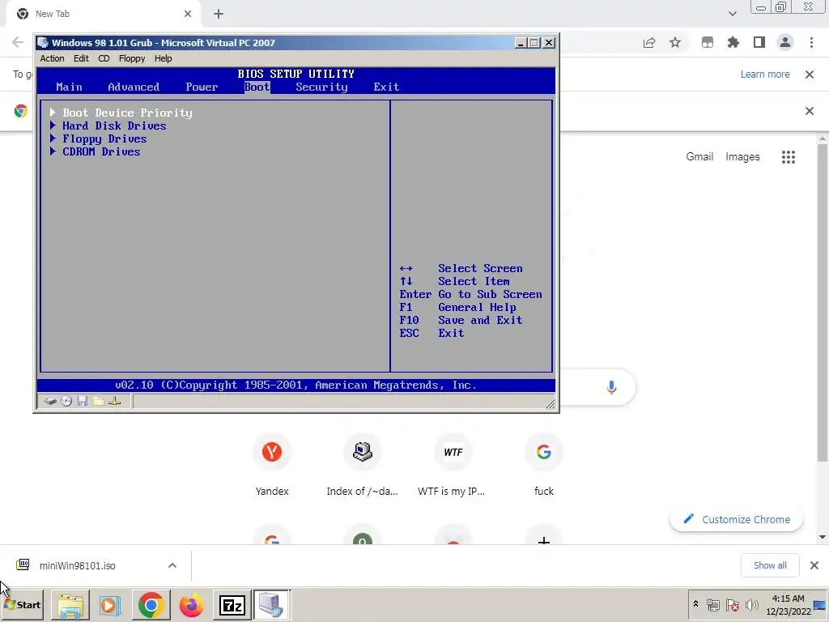Open Chrome tab search dropdown chevron
This screenshot has height=622, width=829.
coord(732,14)
